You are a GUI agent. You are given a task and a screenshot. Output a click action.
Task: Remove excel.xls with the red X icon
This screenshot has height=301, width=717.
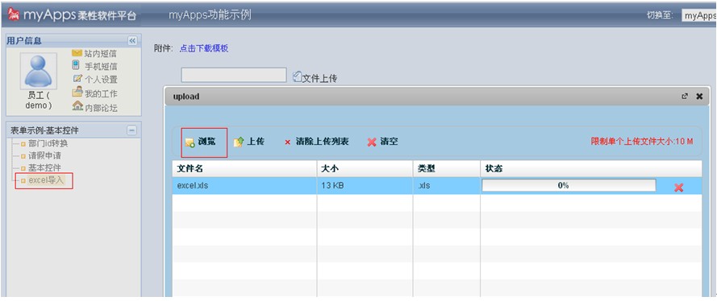(x=679, y=187)
